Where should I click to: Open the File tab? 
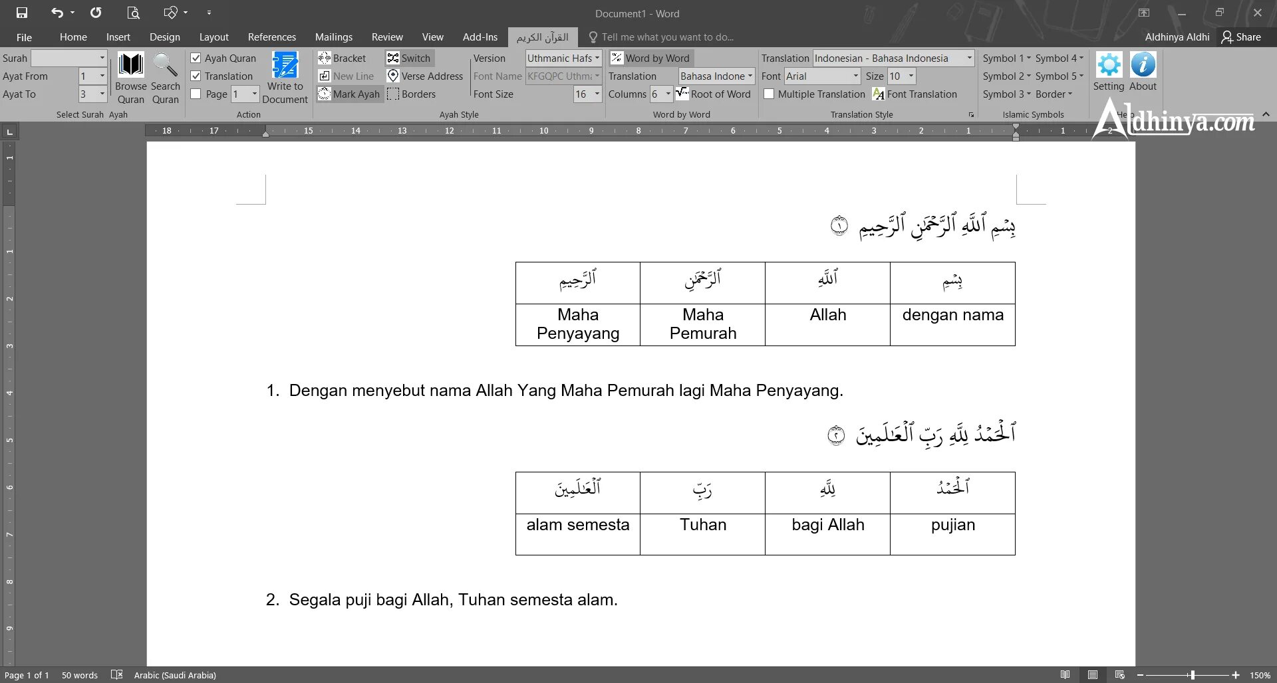tap(24, 37)
